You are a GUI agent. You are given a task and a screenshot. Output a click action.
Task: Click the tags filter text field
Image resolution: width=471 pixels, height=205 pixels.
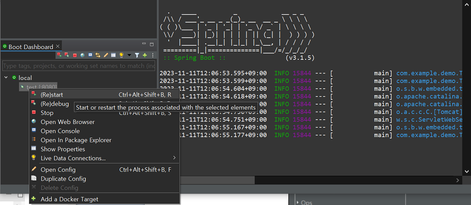tap(79, 66)
